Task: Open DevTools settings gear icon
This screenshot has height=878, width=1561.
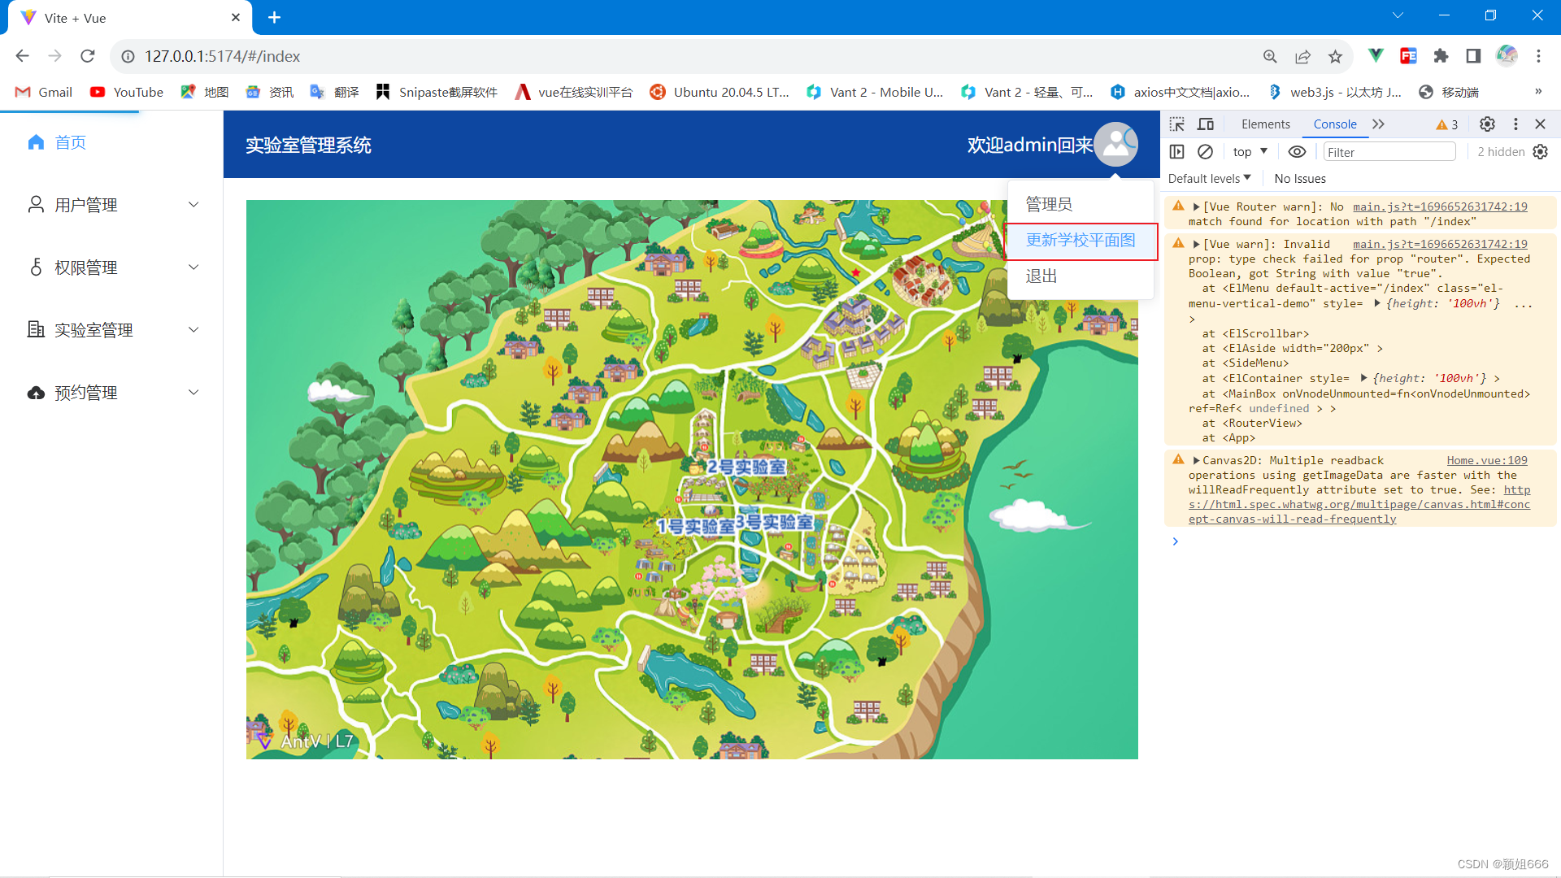Action: point(1487,124)
